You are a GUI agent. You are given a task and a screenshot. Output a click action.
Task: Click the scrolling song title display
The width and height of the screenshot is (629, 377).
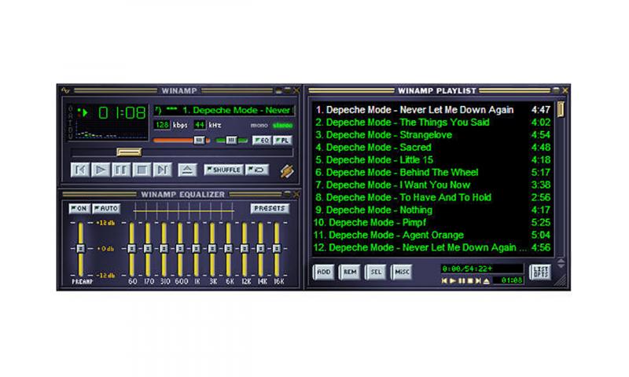(224, 110)
